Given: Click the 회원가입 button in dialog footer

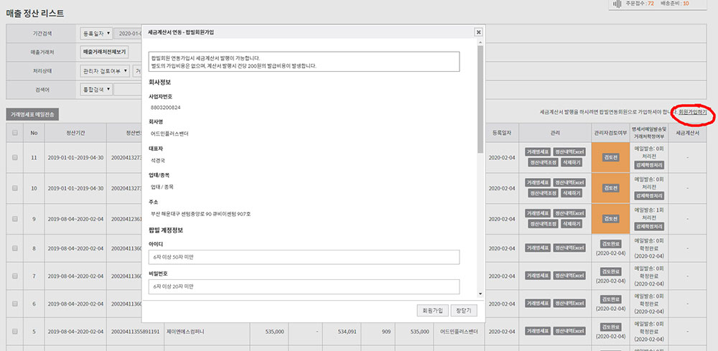Looking at the screenshot, I should pyautogui.click(x=433, y=310).
